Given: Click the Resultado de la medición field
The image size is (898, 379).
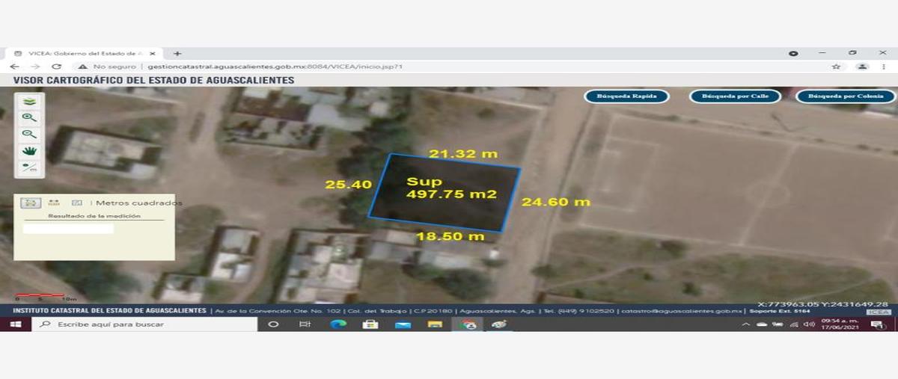Looking at the screenshot, I should (x=68, y=229).
